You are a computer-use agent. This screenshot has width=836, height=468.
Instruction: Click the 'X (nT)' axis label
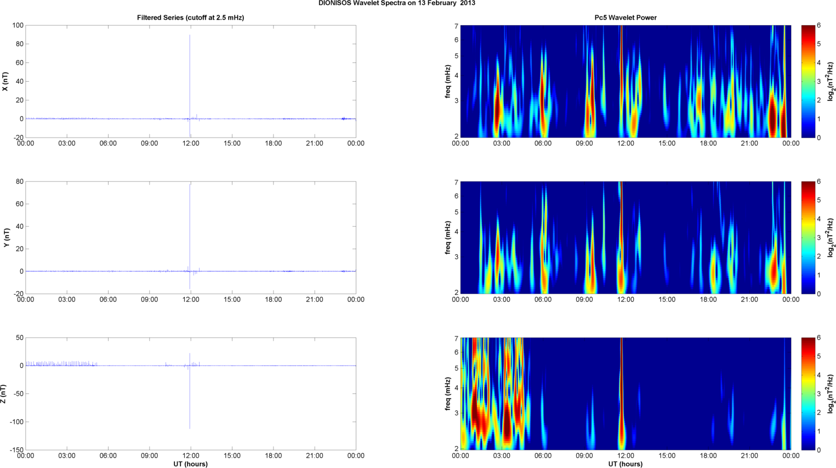pos(5,82)
